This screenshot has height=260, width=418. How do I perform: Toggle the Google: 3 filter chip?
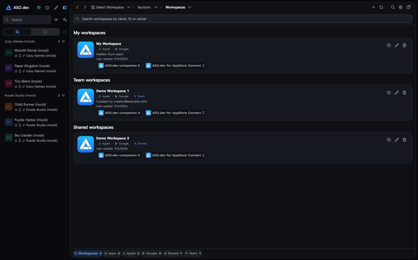pyautogui.click(x=152, y=253)
